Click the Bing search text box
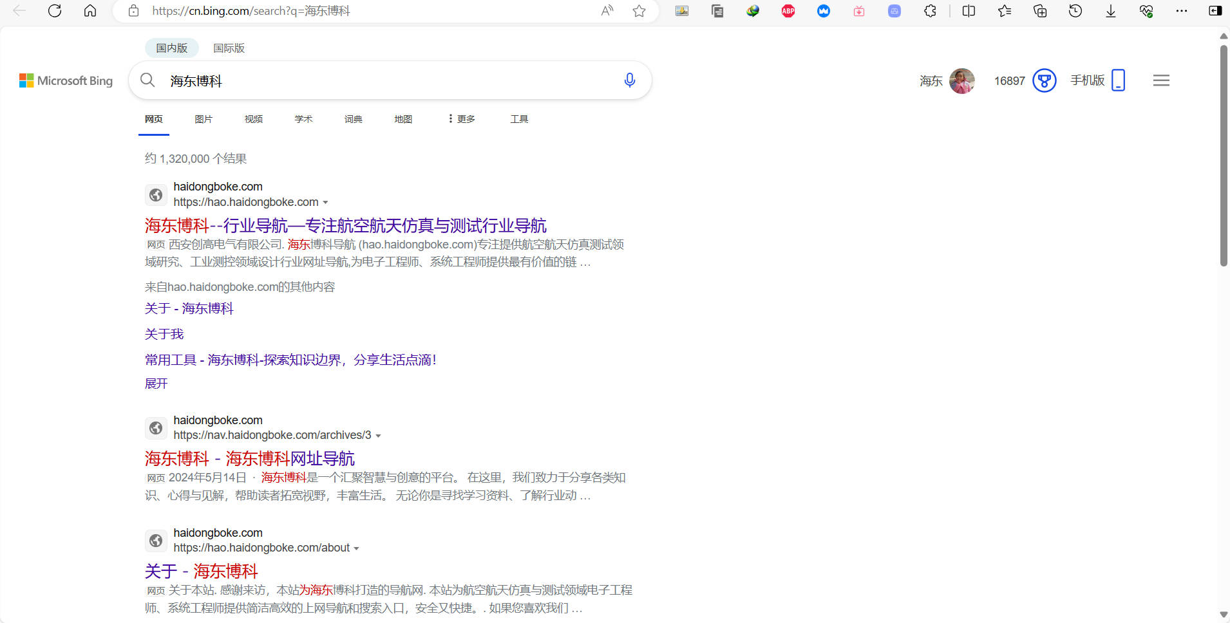 (x=390, y=80)
